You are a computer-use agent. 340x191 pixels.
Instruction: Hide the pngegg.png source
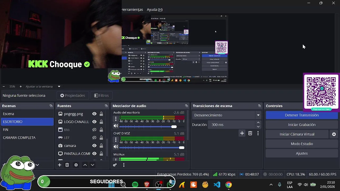pos(94,114)
